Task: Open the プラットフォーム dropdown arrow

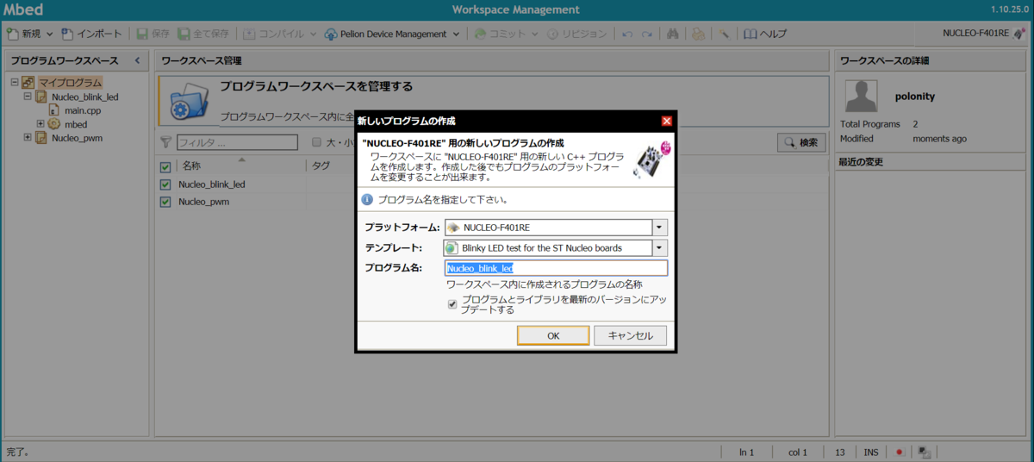Action: click(660, 228)
